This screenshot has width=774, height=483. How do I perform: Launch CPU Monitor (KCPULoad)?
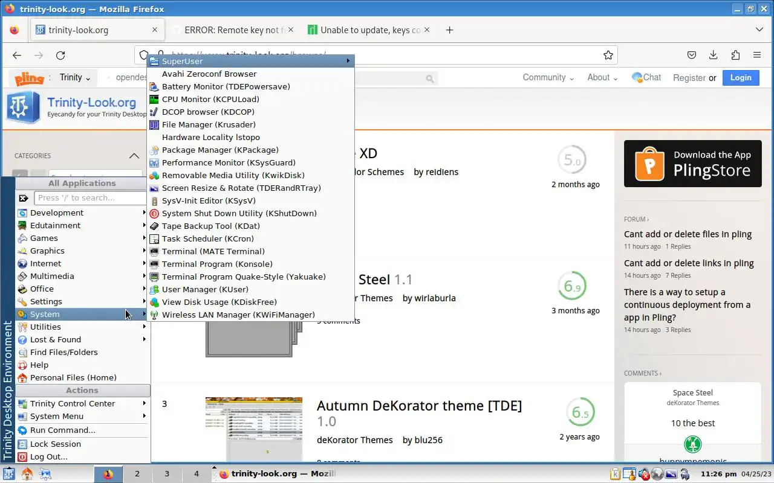250,99
